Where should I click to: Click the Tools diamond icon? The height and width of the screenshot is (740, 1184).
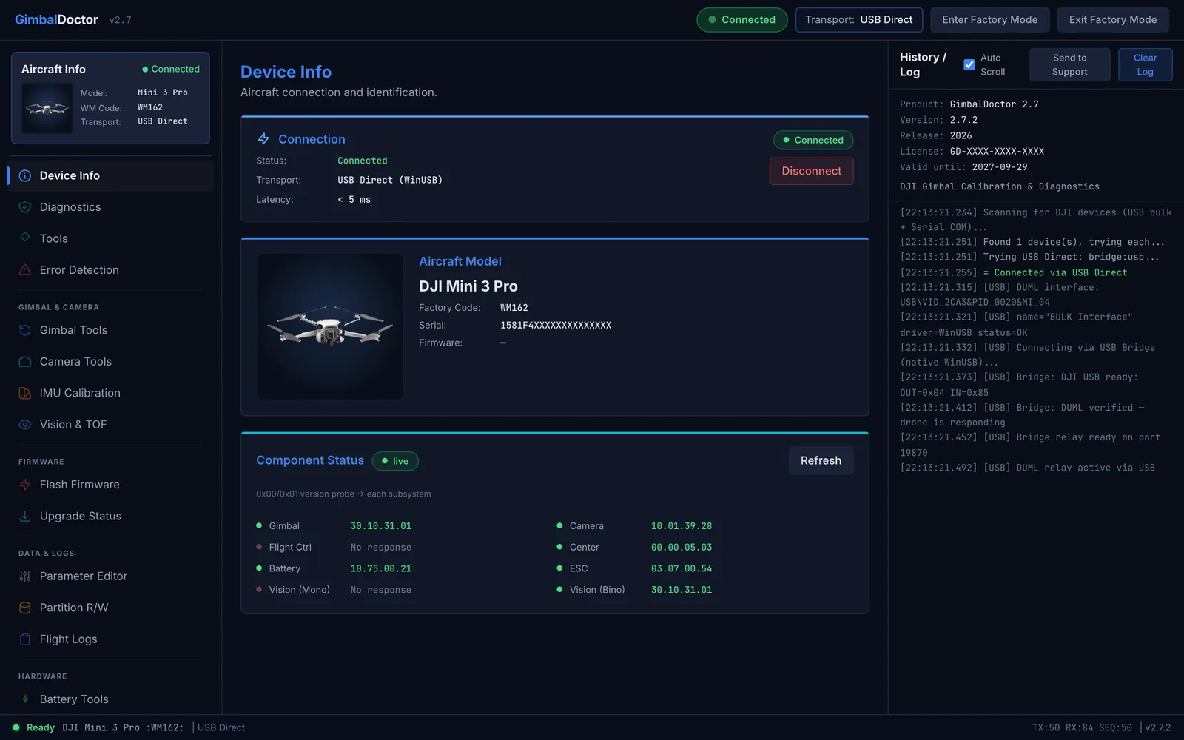[x=25, y=238]
